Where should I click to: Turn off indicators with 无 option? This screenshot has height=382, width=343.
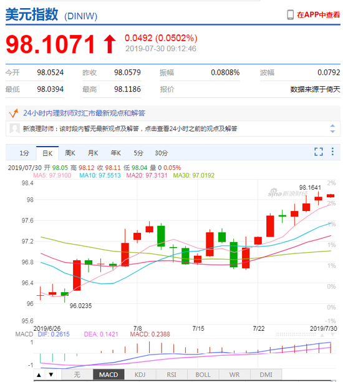coord(77,375)
